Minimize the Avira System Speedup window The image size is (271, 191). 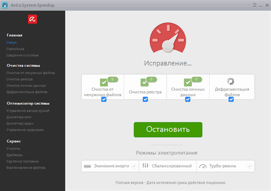(x=261, y=5)
